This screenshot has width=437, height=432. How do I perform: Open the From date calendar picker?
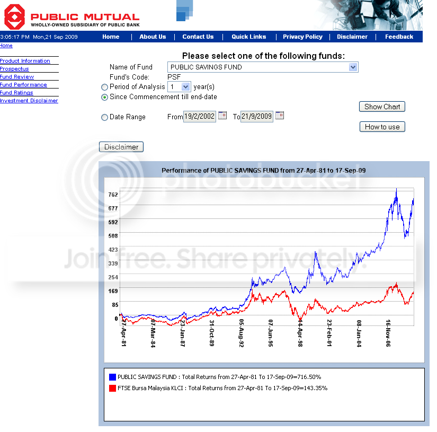[222, 116]
